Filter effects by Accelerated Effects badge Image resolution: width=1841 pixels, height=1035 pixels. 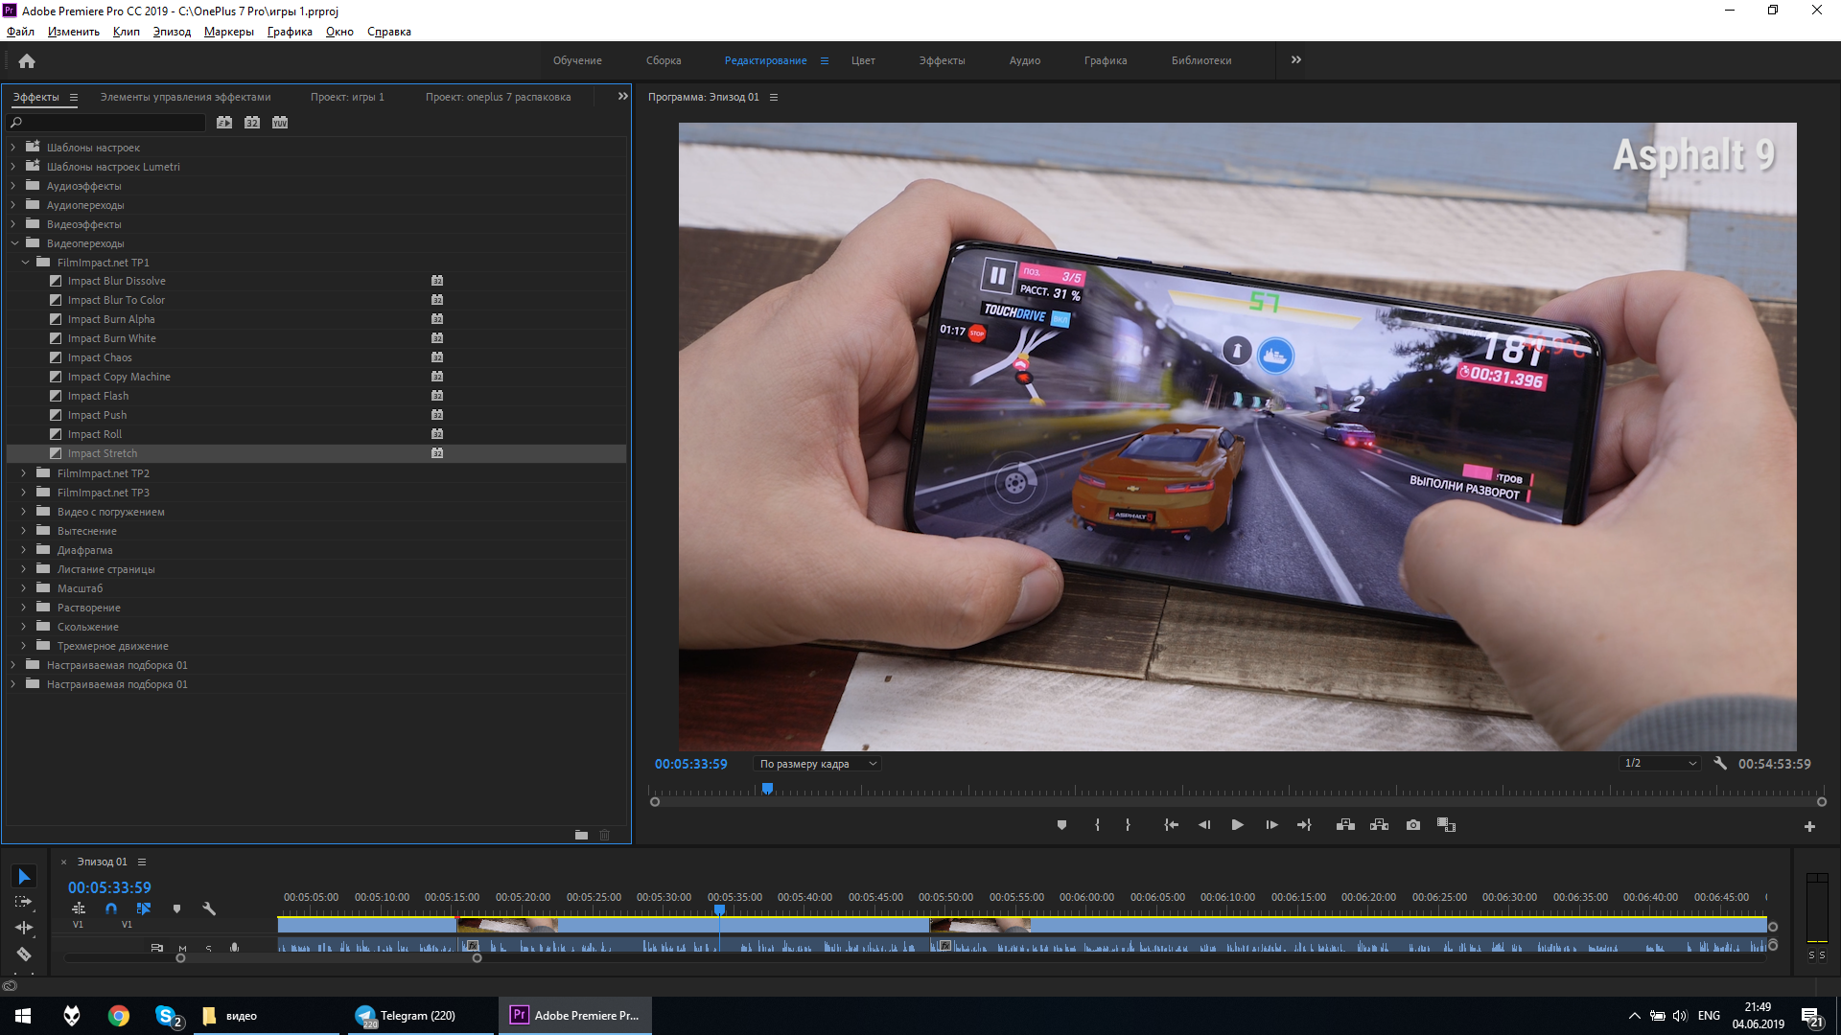[224, 123]
